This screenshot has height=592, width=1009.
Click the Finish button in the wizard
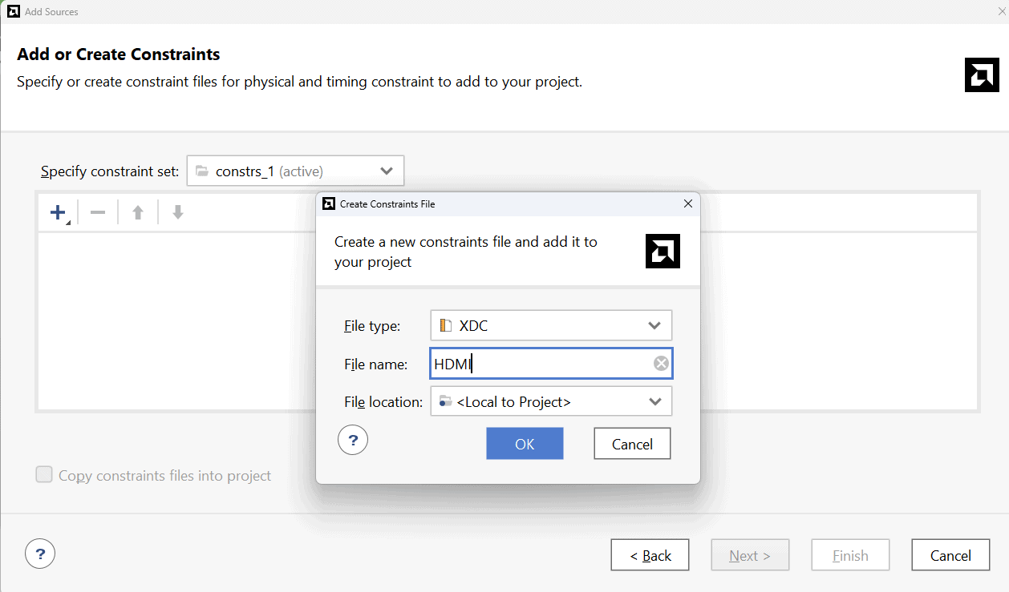(850, 555)
